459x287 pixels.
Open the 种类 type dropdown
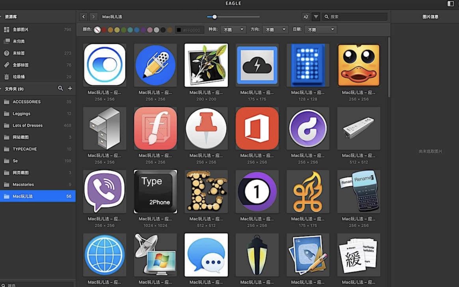233,29
